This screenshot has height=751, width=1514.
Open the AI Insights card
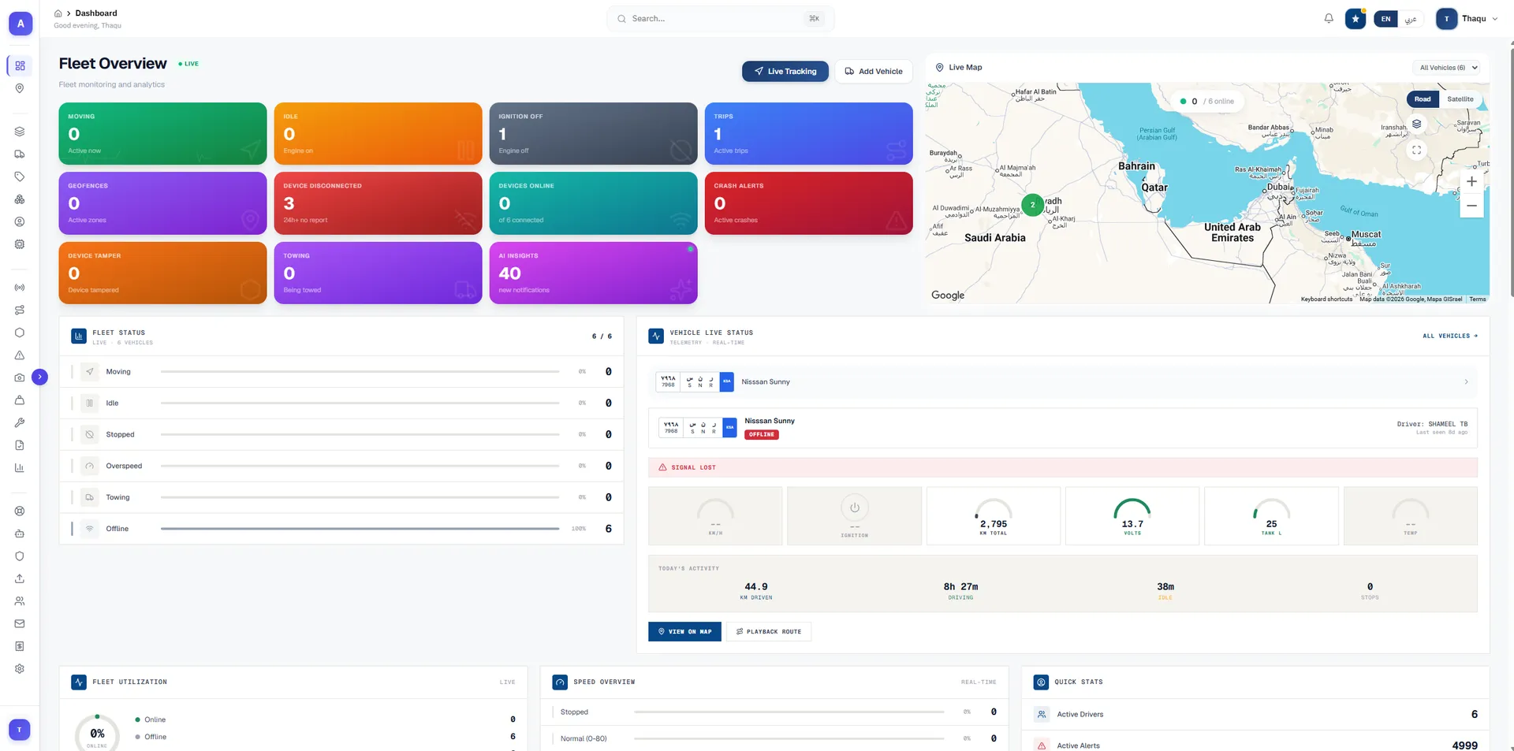point(593,273)
